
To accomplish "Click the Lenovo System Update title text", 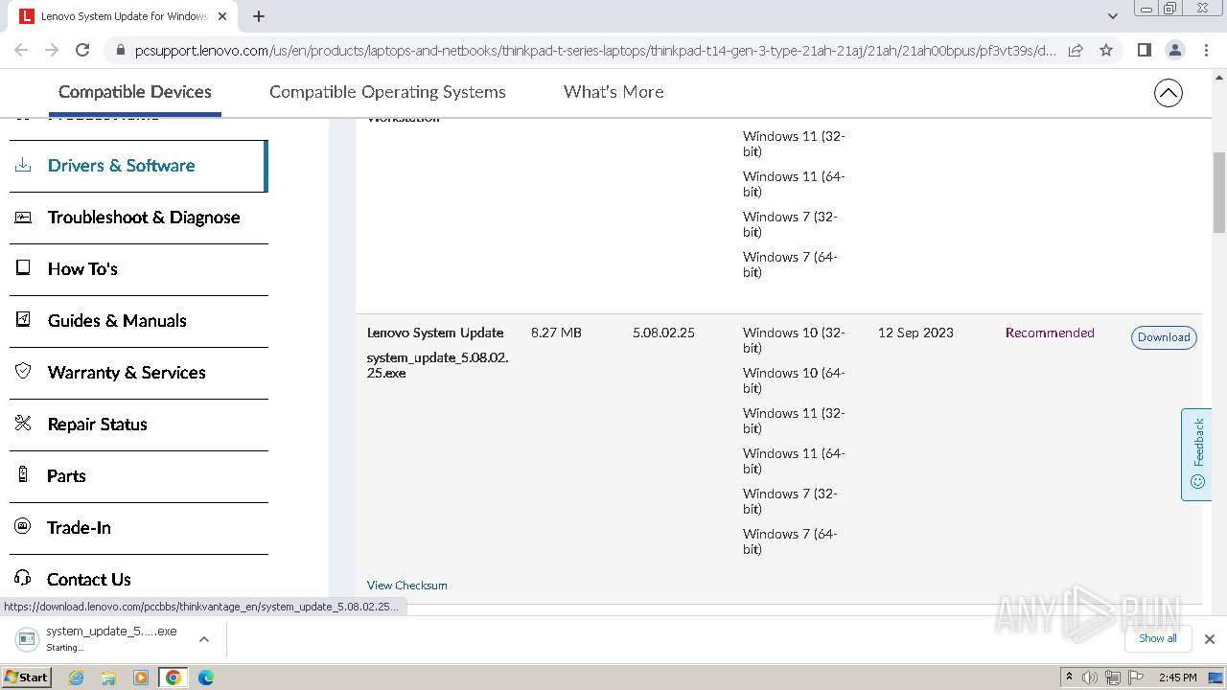I will tap(435, 333).
